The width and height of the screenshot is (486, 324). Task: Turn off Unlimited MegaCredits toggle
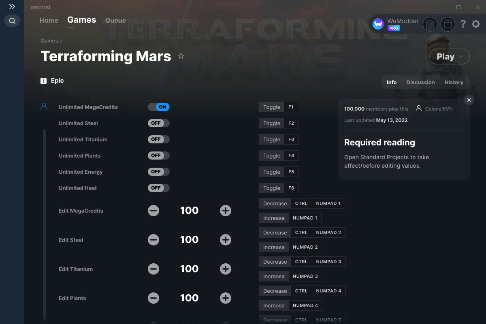pyautogui.click(x=159, y=107)
